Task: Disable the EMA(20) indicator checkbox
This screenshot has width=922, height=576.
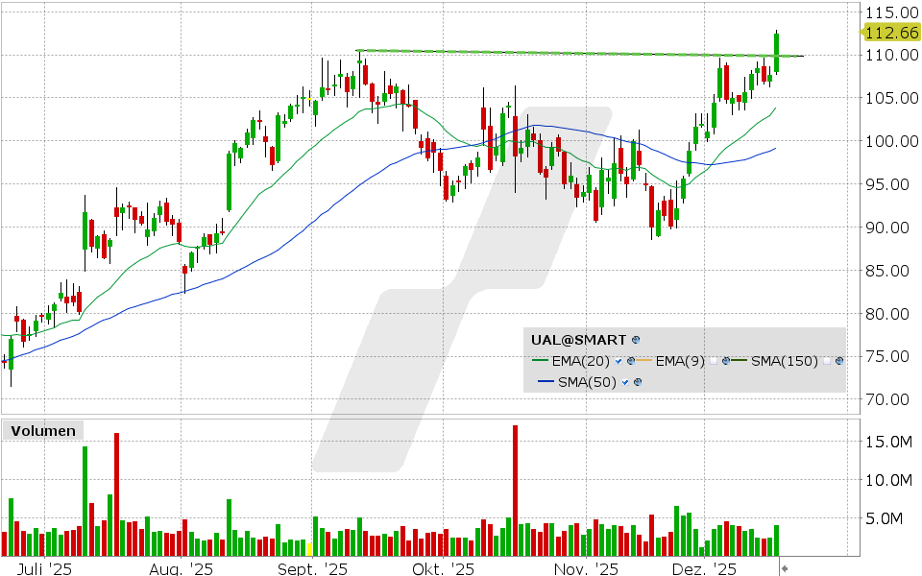Action: (618, 360)
